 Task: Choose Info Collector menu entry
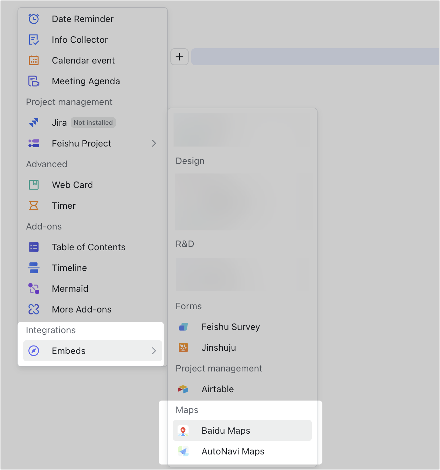point(93,40)
